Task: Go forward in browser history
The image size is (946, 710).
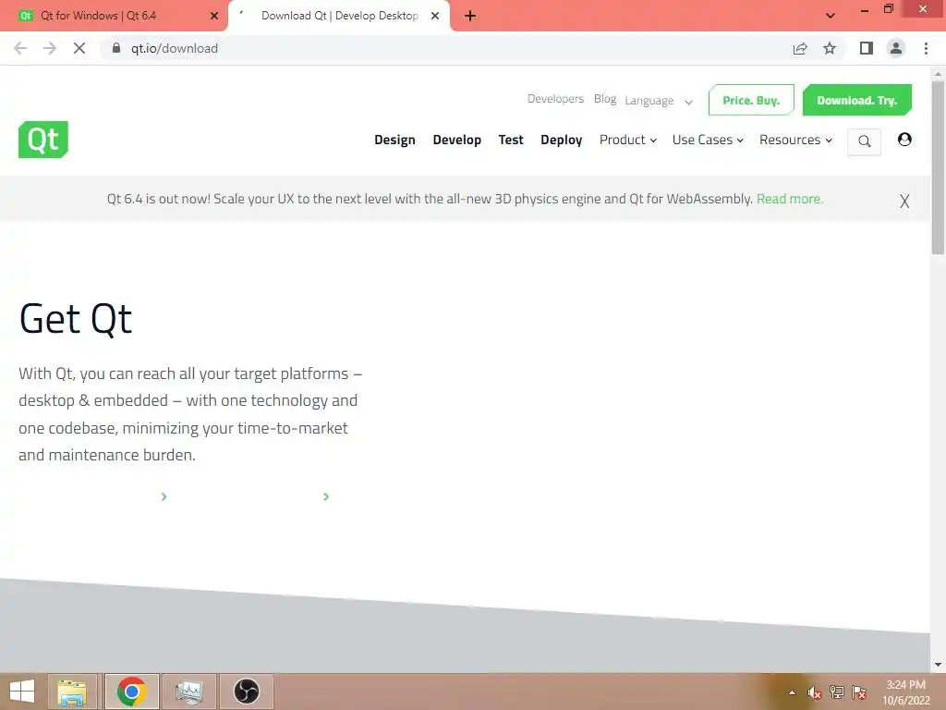Action: coord(50,48)
